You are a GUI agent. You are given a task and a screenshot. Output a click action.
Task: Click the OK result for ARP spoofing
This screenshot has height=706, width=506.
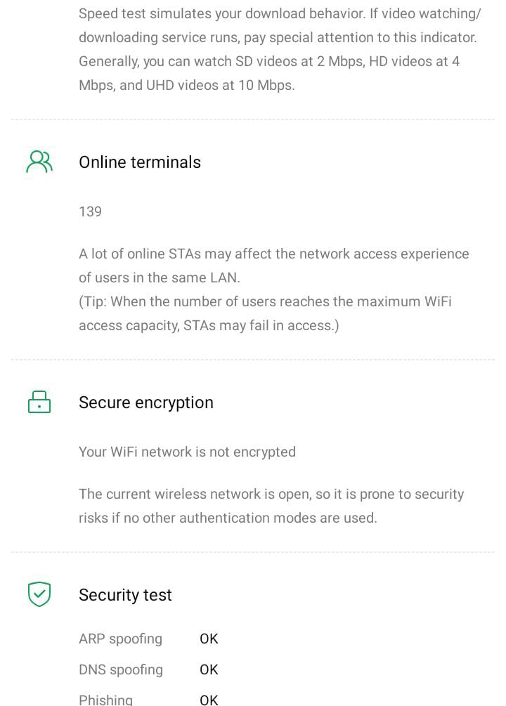209,639
